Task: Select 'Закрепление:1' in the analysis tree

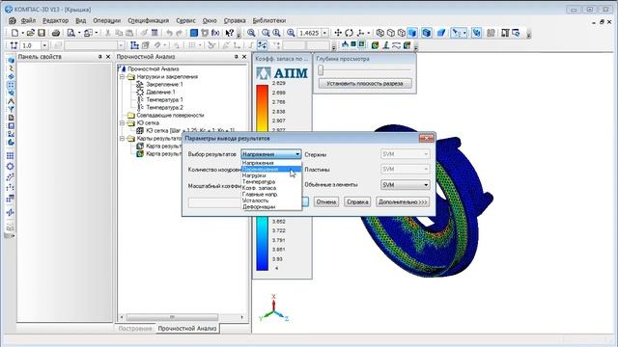Action: tap(164, 84)
